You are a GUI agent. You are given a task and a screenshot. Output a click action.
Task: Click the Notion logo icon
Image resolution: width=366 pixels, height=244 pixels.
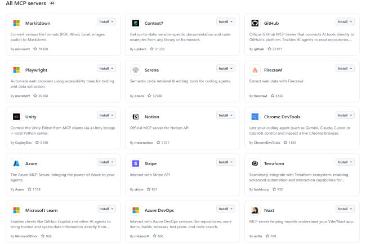(136, 117)
